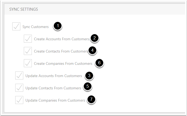This screenshot has width=187, height=116.
Task: Click the Create Accounts From Customers label
Action: [62, 39]
